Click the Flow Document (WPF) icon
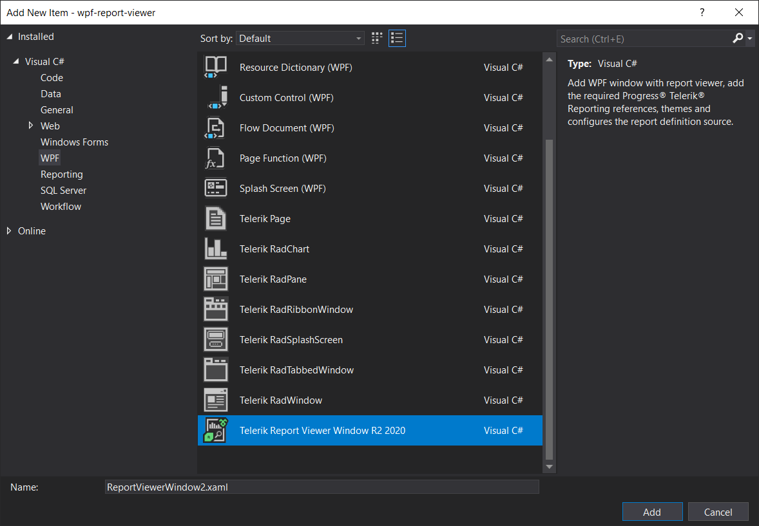The image size is (759, 526). (x=216, y=127)
